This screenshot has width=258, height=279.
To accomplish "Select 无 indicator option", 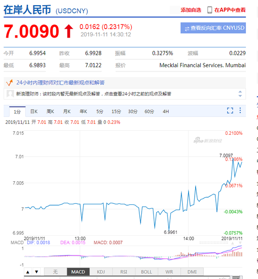I will point(55,271).
